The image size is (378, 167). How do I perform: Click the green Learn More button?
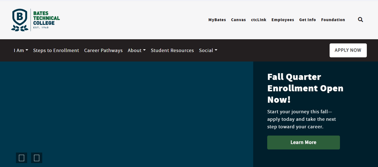coord(303,143)
